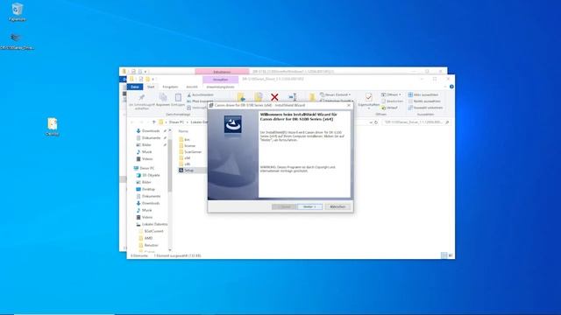Open the Neues Element dropdown

click(x=335, y=94)
